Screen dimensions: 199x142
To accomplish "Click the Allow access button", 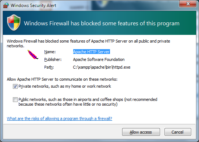I will 141,132.
